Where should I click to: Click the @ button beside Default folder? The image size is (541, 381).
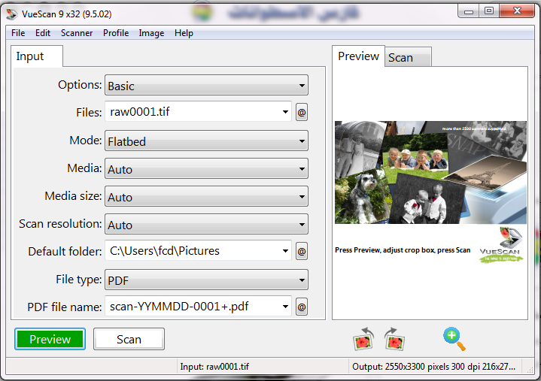pos(302,252)
